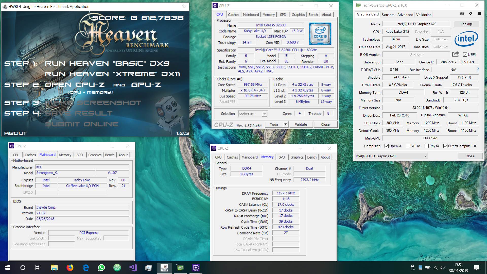The image size is (487, 274).
Task: Launch Microsoft Edge from the taskbar
Action: [86, 268]
